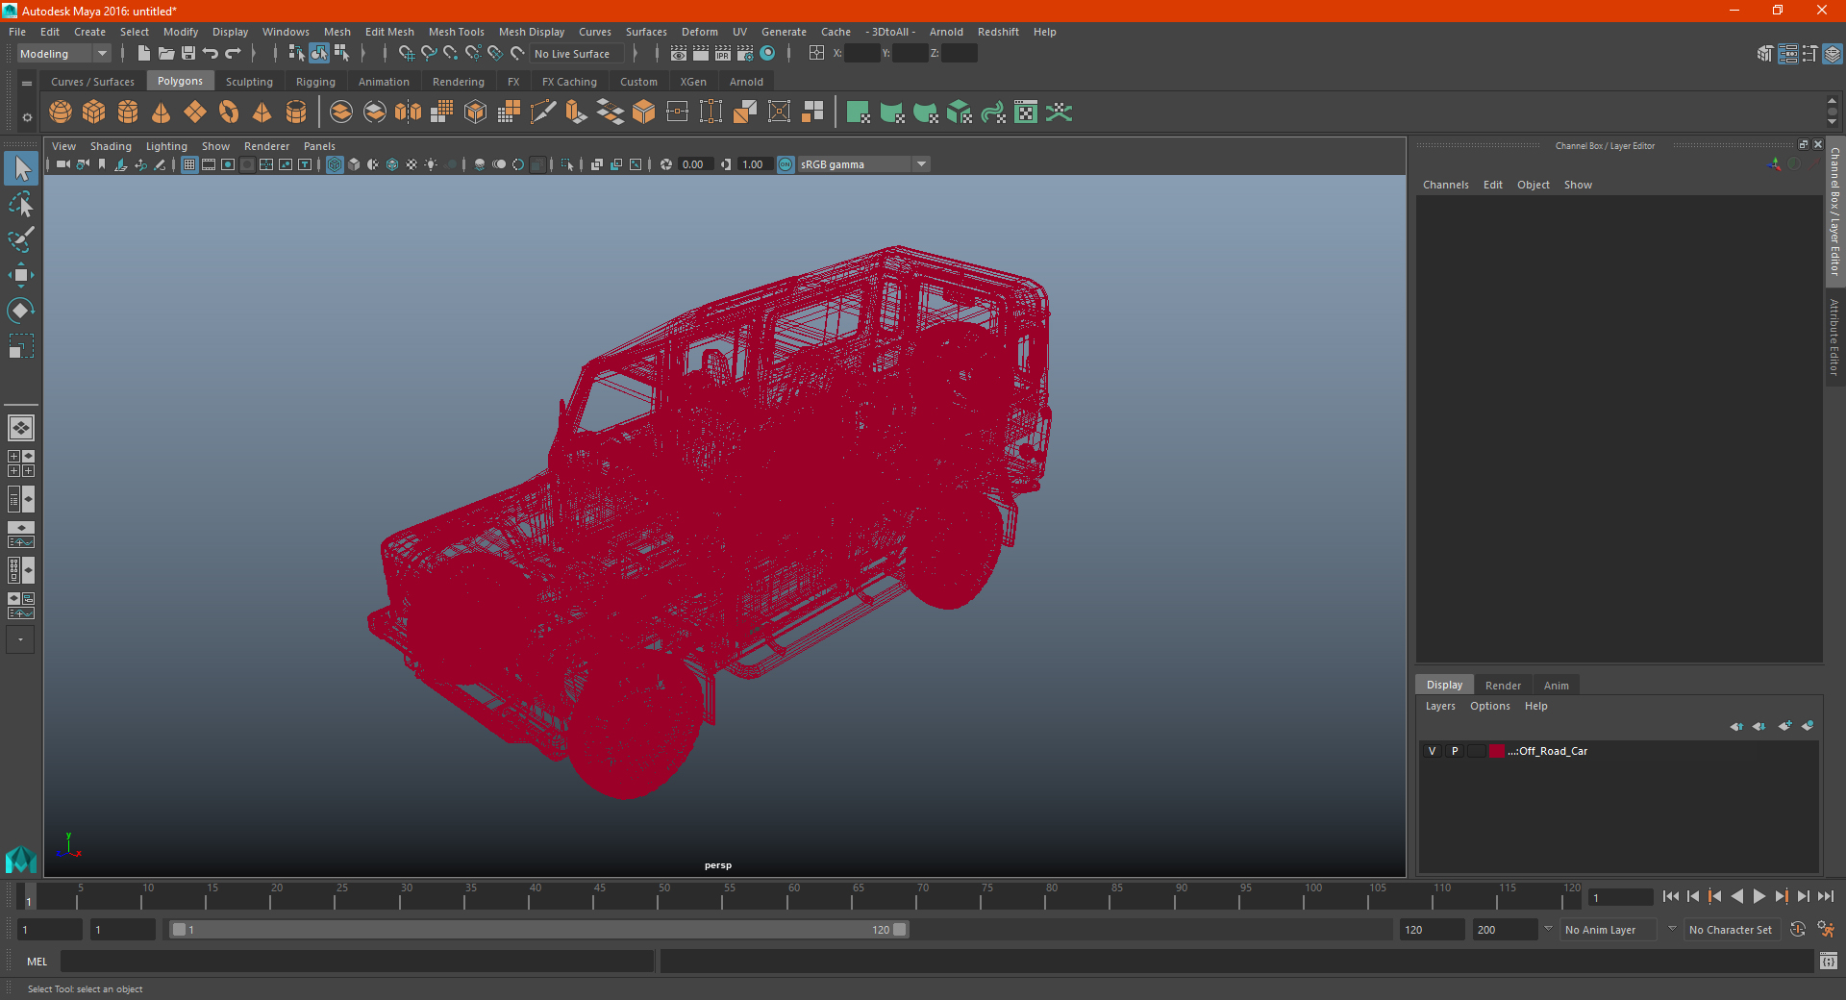1846x1000 pixels.
Task: Open the Modeling menu set dropdown
Action: point(64,54)
